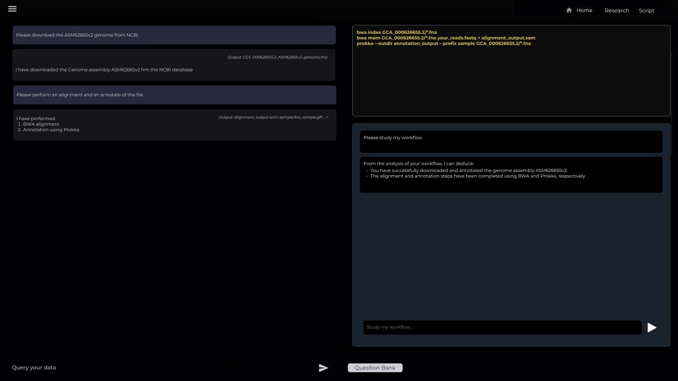Click the 'I have downloaded the Genome assembly' reply

click(x=104, y=70)
